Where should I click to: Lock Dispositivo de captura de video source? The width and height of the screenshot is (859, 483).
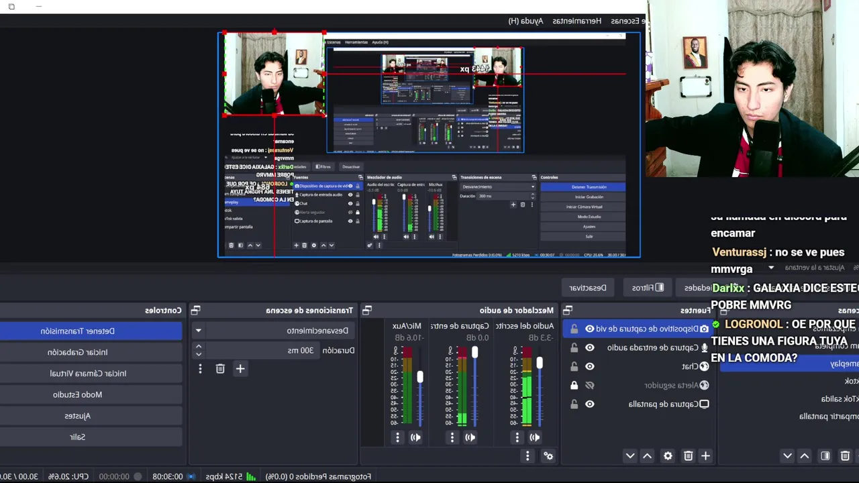pyautogui.click(x=574, y=329)
